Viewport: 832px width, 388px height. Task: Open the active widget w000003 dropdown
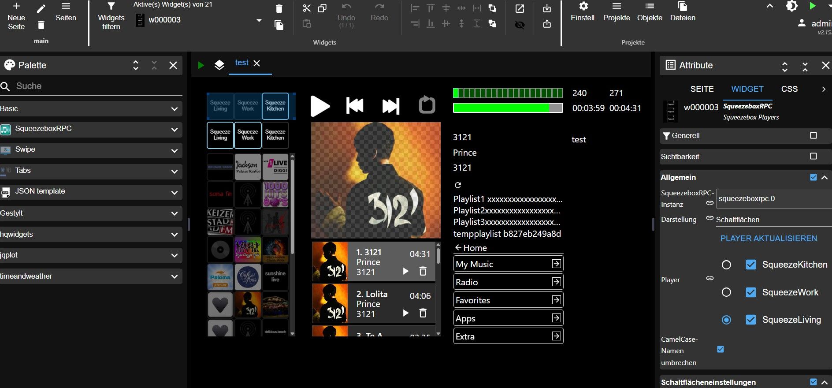coord(259,20)
